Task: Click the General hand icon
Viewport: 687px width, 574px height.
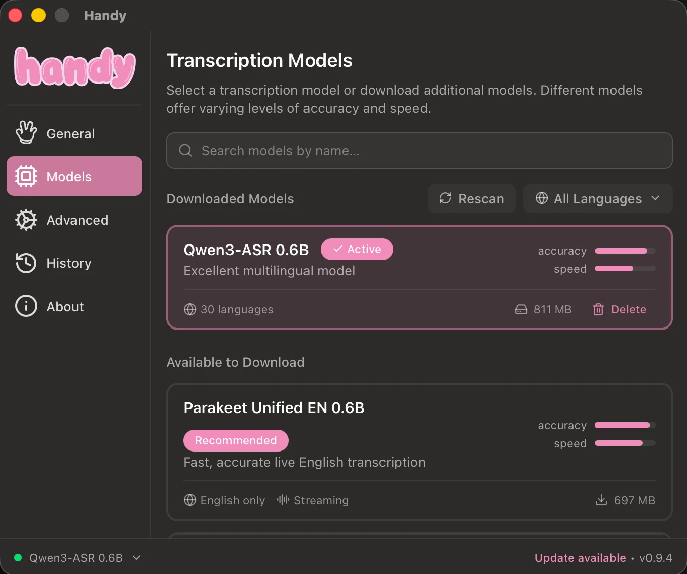Action: tap(26, 133)
